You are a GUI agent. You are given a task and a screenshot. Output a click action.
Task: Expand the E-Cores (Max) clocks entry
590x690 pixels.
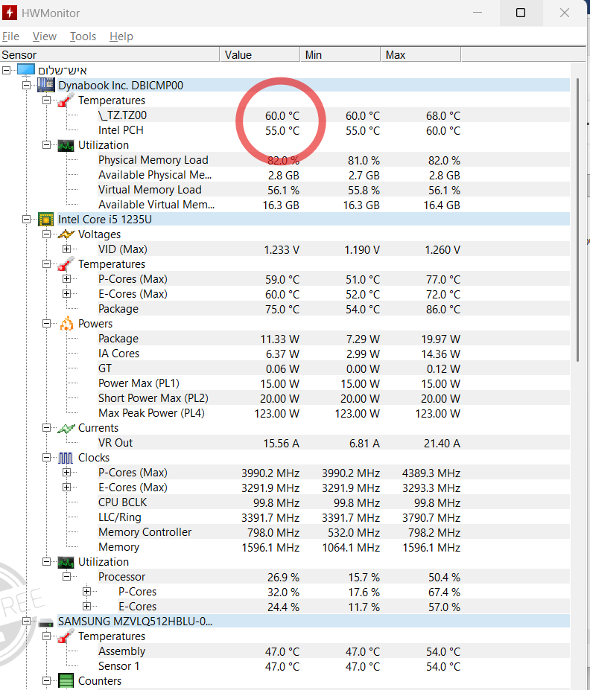click(x=67, y=488)
